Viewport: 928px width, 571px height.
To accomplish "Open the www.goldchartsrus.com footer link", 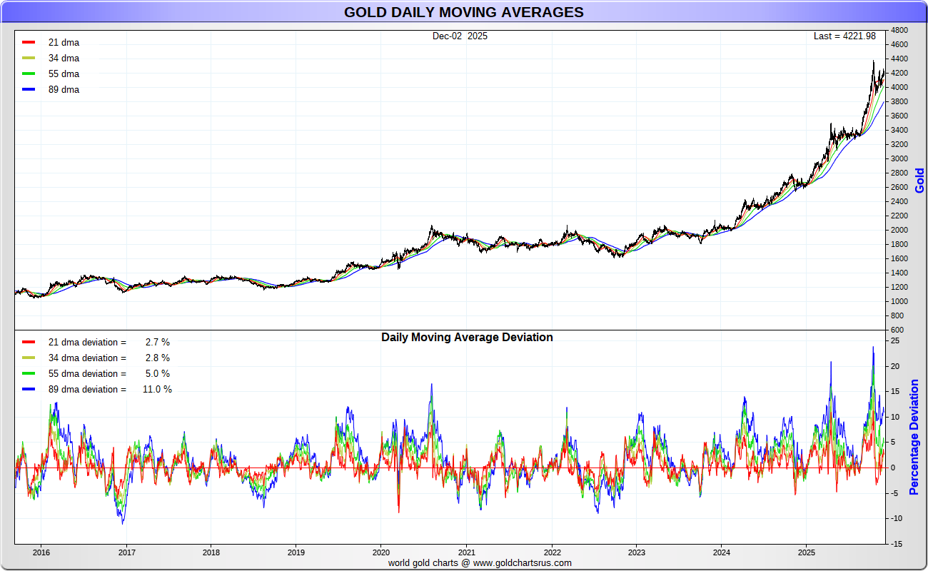I will 523,562.
